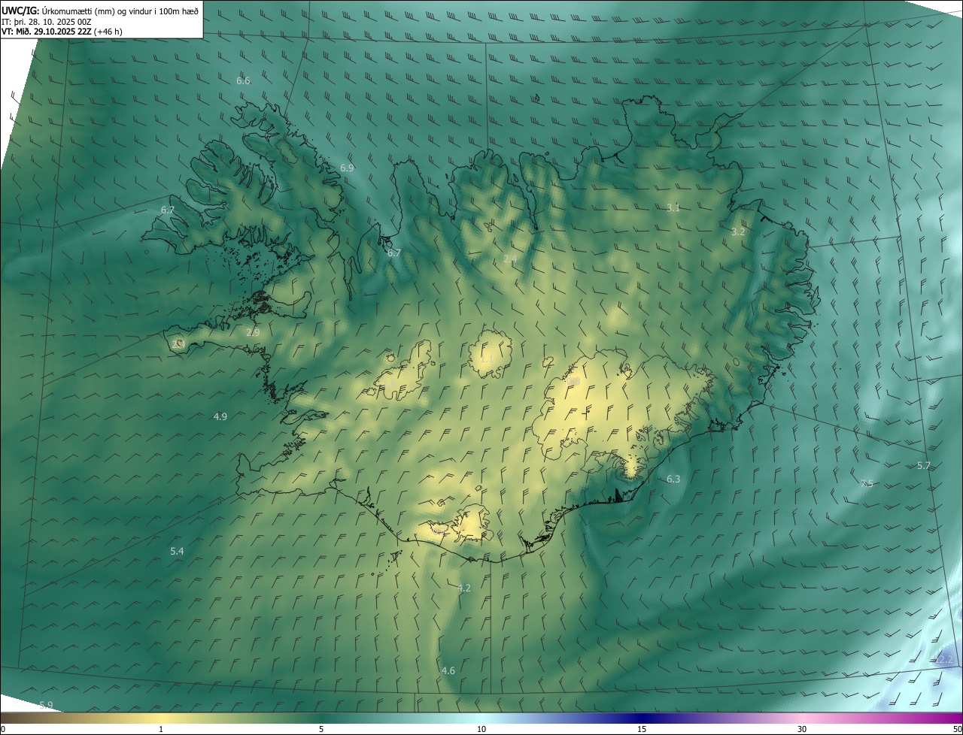The width and height of the screenshot is (963, 735).
Task: Click the colour scale tick label '0'
Action: point(3,729)
